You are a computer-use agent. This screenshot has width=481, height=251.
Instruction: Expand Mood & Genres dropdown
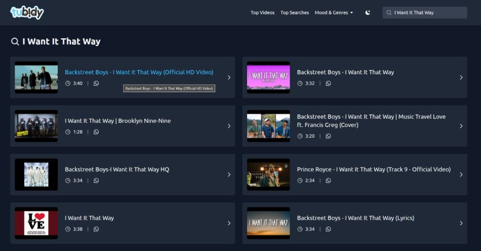point(334,13)
